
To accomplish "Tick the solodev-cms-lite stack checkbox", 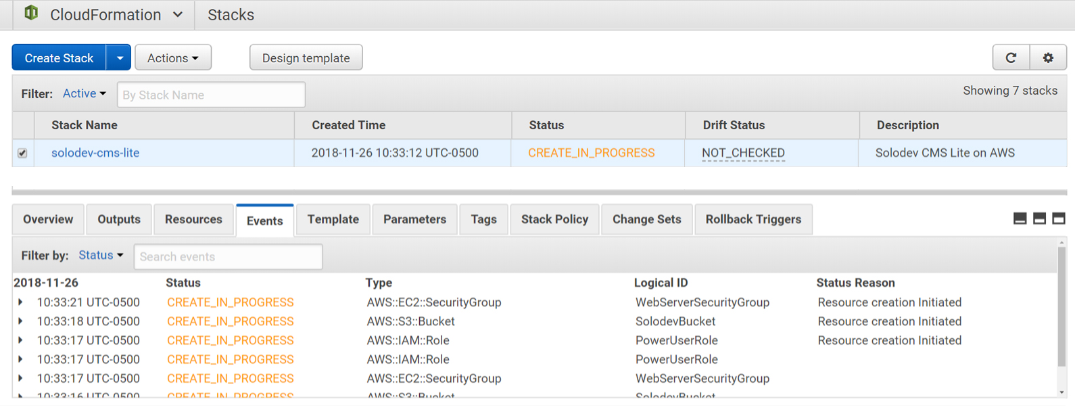I will pos(22,154).
